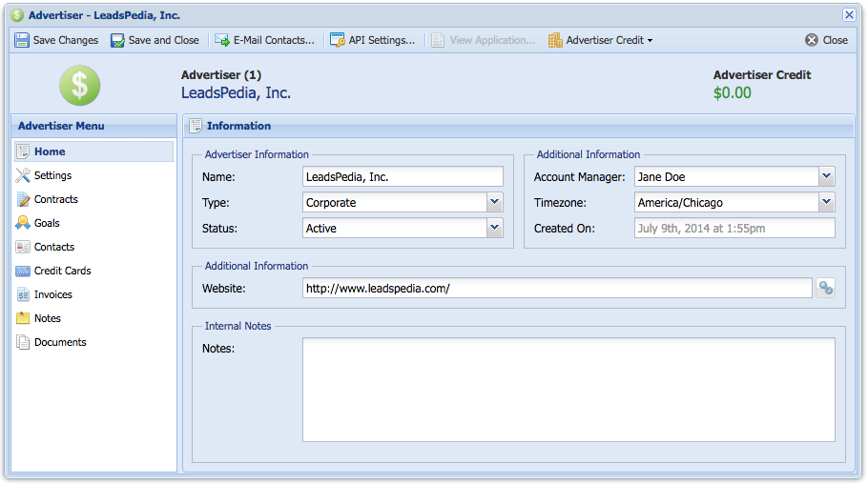Click the Advertiser Credit building icon
The image size is (868, 484).
[x=555, y=40]
